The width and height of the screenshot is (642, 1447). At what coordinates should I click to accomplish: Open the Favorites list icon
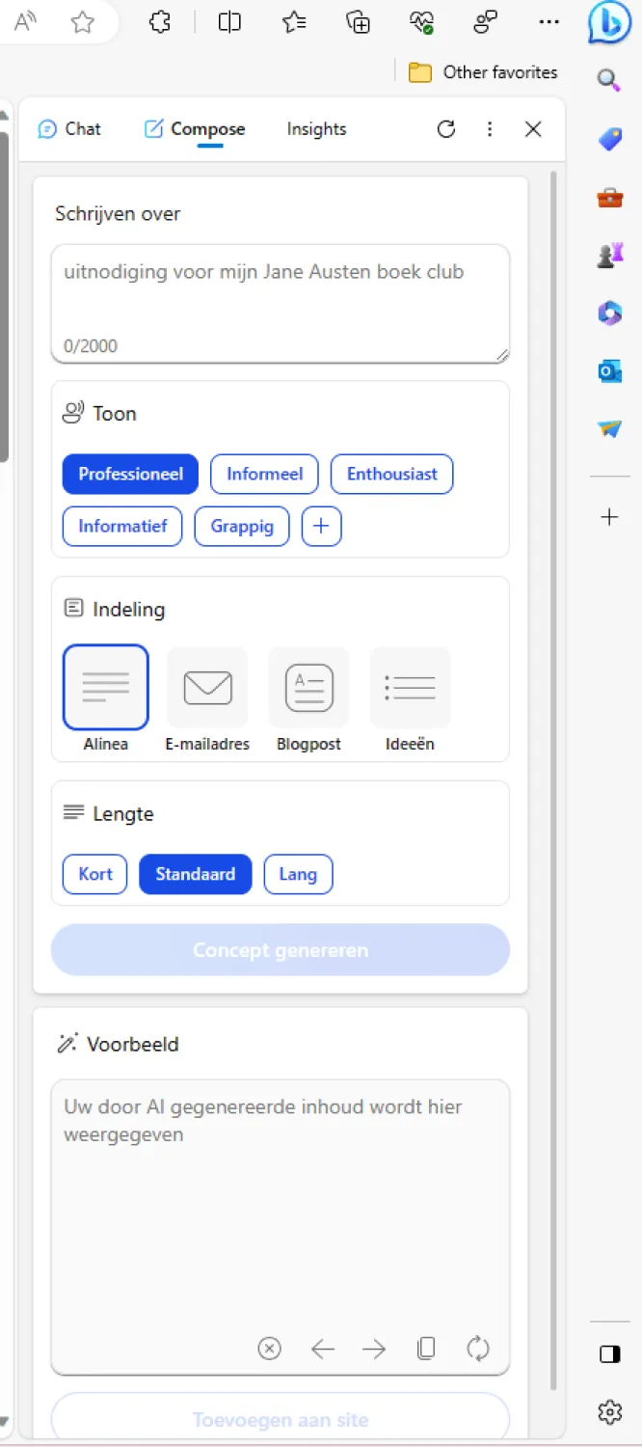pos(294,22)
